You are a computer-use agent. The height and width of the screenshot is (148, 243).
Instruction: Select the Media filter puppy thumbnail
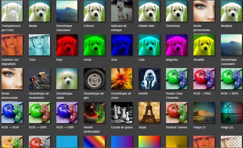tap(39, 11)
